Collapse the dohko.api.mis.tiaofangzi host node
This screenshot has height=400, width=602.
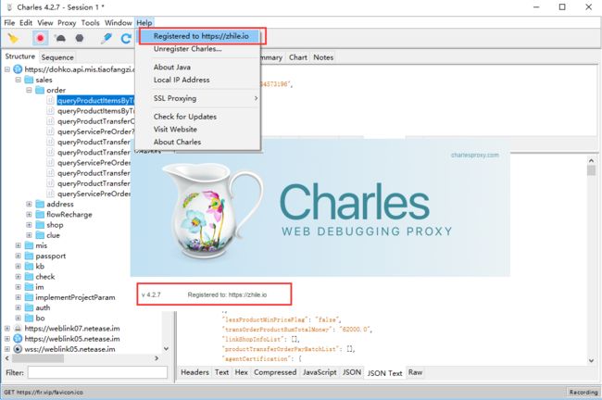click(7, 69)
